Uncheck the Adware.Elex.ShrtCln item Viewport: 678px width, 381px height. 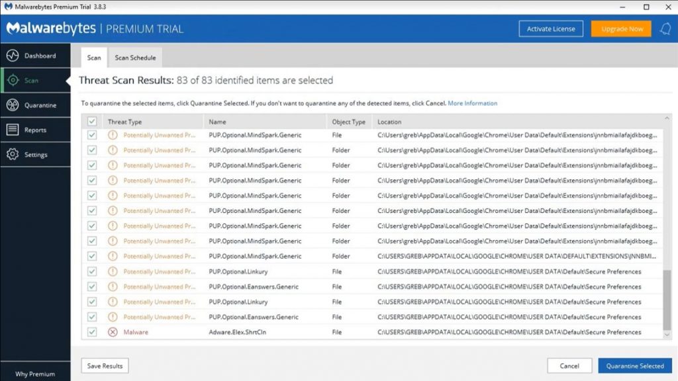click(92, 332)
